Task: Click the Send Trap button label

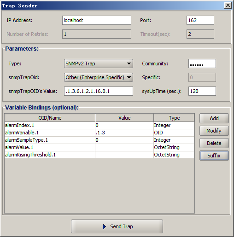Action: coord(122,226)
